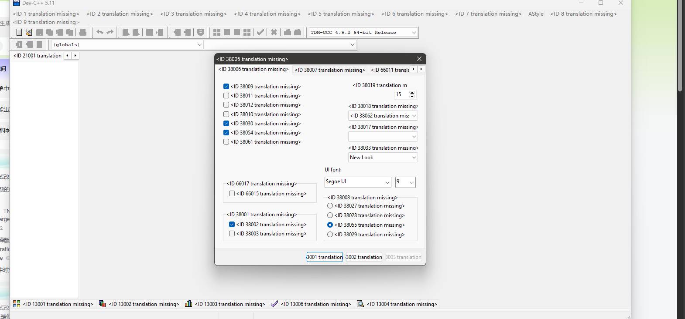Screen dimensions: 685x319
Task: Click the Find icon in the toolbar
Action: click(x=126, y=32)
